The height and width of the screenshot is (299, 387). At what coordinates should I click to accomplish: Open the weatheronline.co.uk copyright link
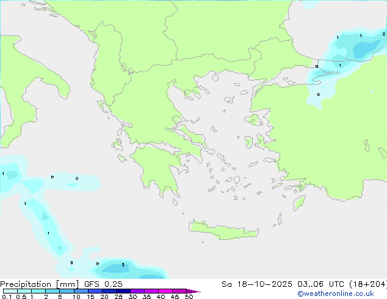(x=336, y=294)
